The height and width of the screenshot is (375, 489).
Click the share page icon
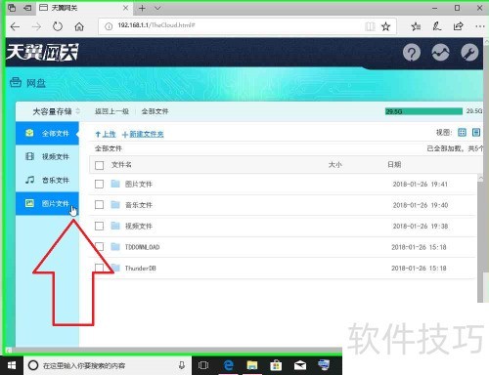459,26
